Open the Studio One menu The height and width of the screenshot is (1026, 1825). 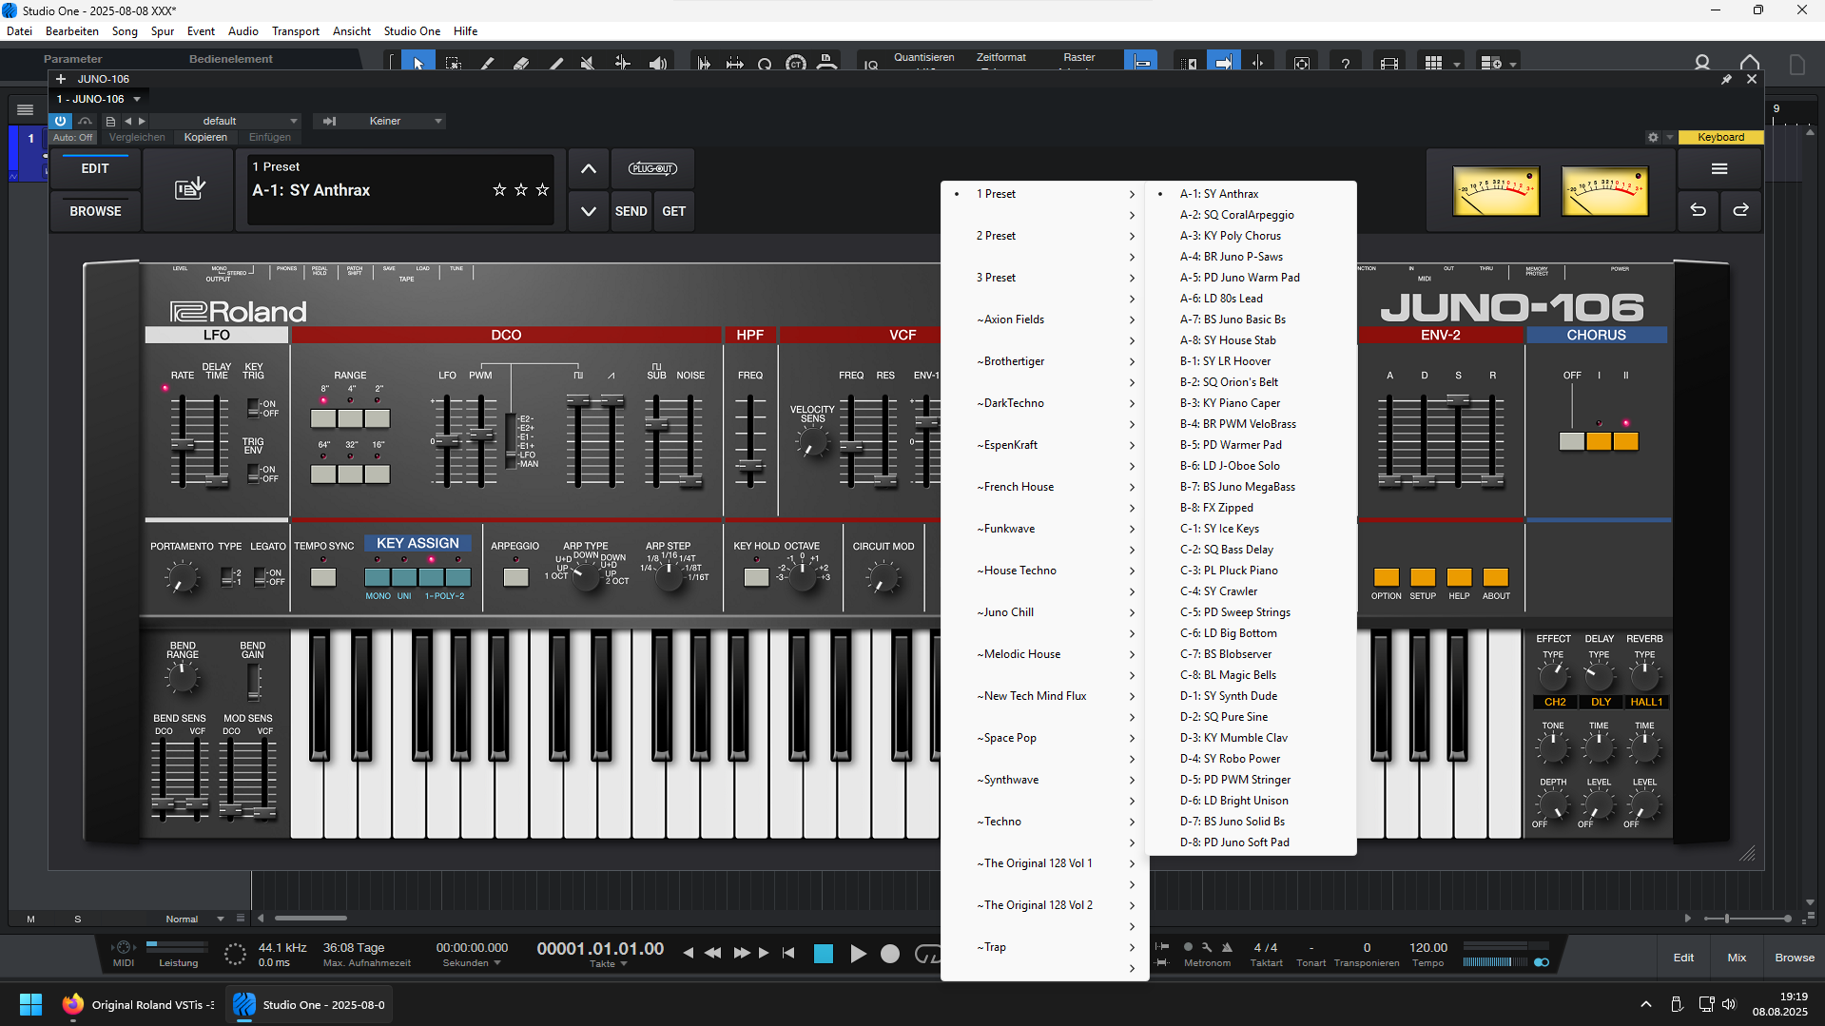point(412,31)
